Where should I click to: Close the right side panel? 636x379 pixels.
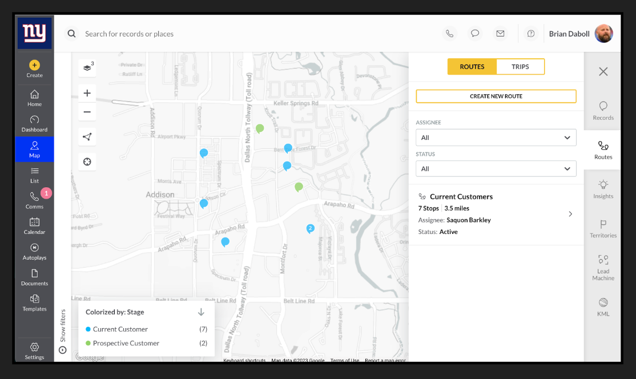(x=603, y=72)
